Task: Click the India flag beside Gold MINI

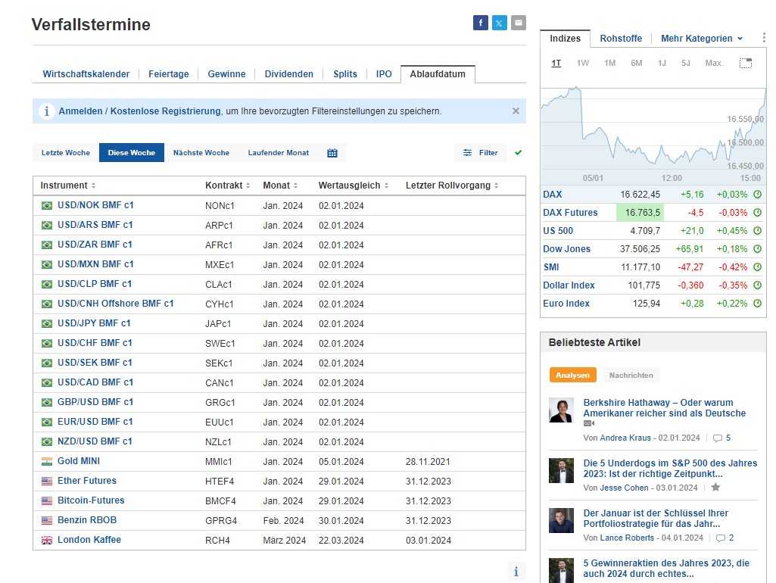Action: click(x=46, y=461)
